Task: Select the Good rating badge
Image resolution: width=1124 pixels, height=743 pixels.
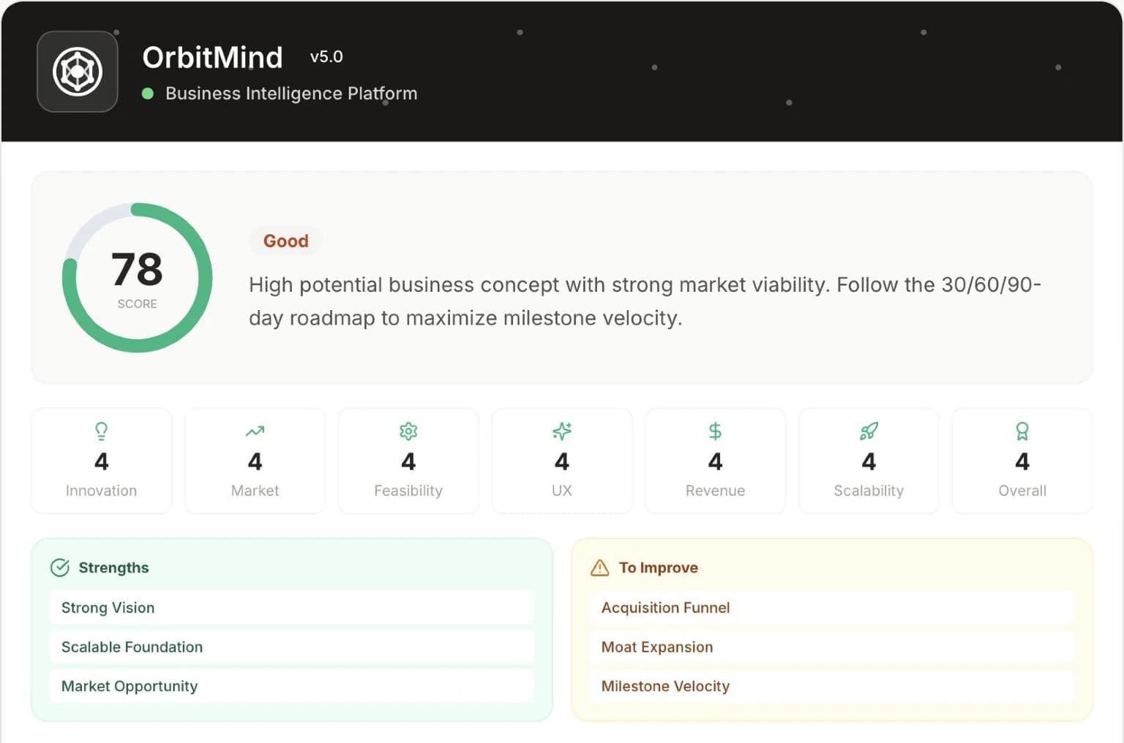Action: pos(286,241)
